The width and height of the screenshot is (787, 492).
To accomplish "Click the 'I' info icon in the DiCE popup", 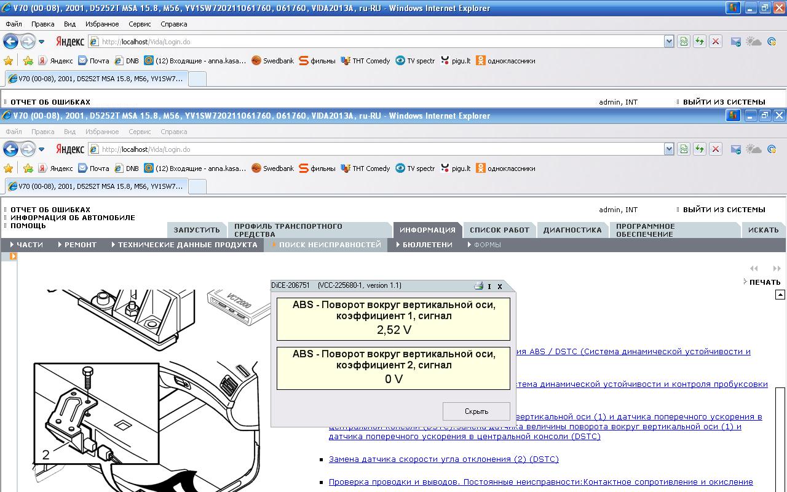I will [x=489, y=286].
